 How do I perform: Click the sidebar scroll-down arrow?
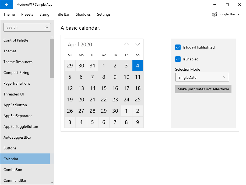coord(52,183)
